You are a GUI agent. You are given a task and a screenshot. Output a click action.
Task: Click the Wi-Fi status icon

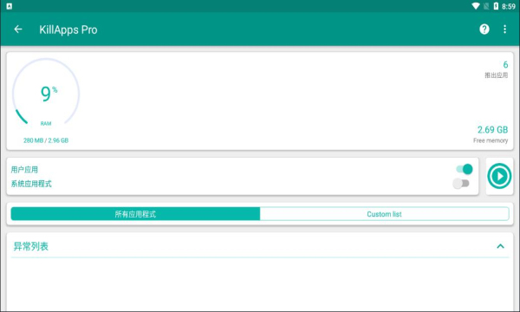(x=476, y=6)
